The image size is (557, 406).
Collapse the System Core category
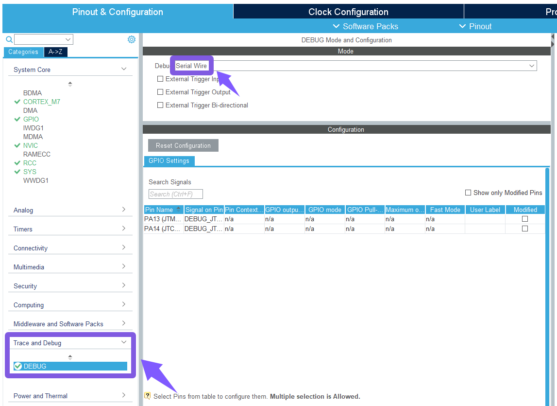click(124, 69)
